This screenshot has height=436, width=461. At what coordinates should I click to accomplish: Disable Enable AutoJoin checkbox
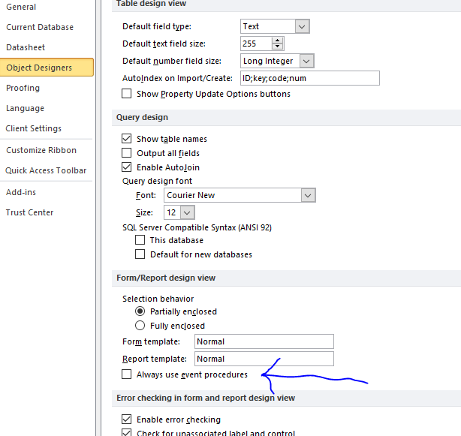(x=126, y=167)
